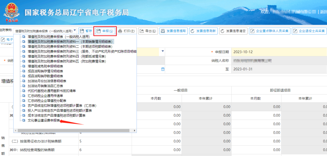Click 发票信息提取 button
The image size is (327, 156).
(x=174, y=31)
